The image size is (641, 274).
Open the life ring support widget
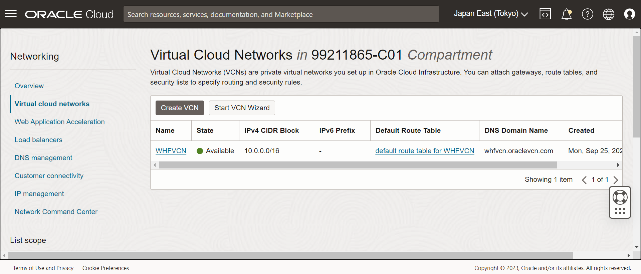pyautogui.click(x=620, y=197)
